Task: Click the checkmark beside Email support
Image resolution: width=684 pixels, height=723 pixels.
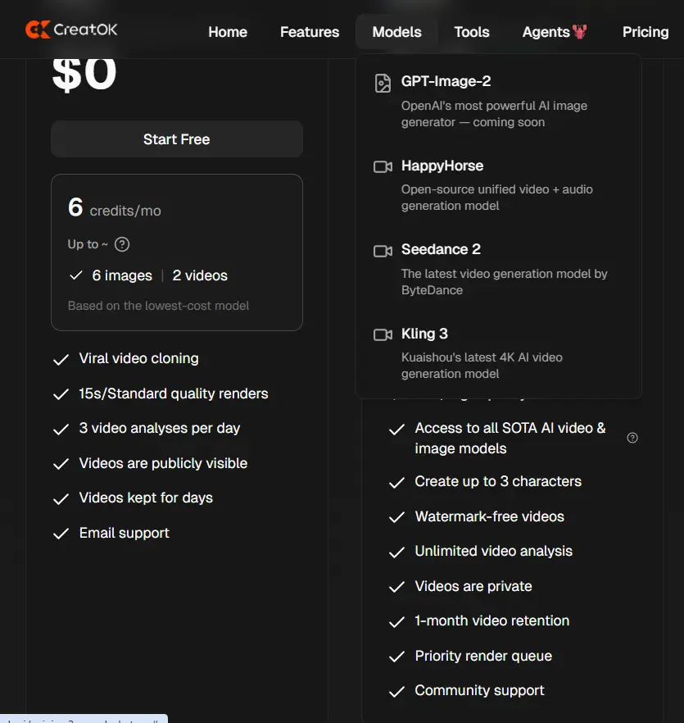Action: [x=61, y=534]
